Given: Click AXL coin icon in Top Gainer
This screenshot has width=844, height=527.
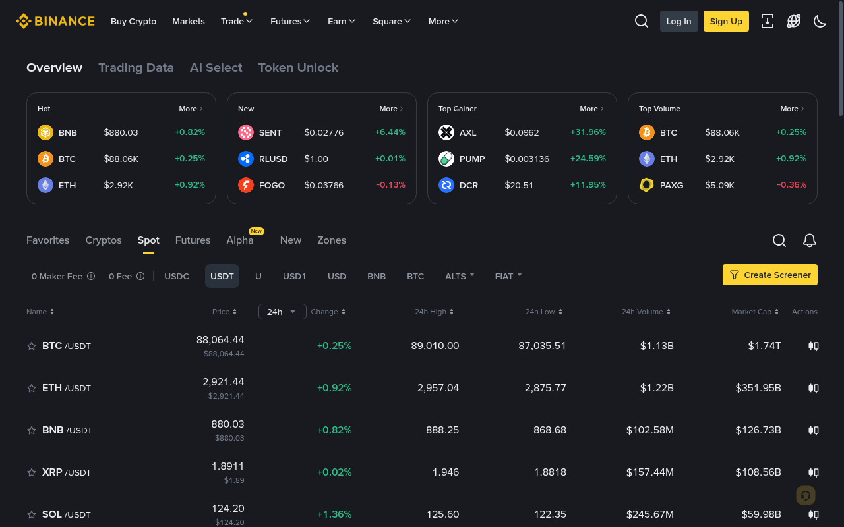Looking at the screenshot, I should pyautogui.click(x=446, y=132).
